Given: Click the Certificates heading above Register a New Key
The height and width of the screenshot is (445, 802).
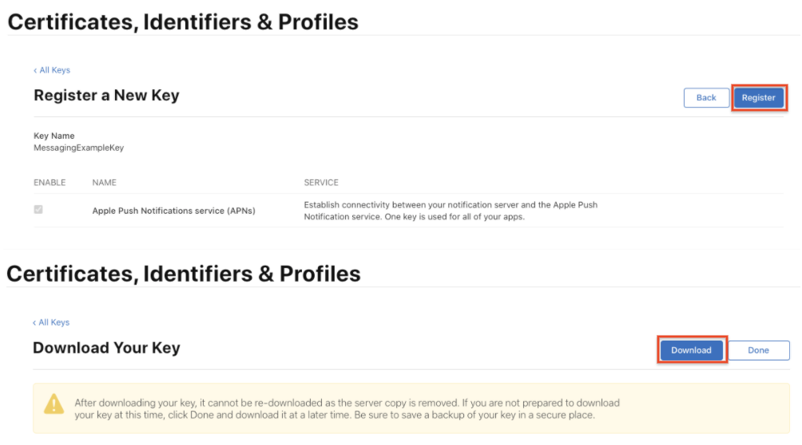Looking at the screenshot, I should coord(183,22).
